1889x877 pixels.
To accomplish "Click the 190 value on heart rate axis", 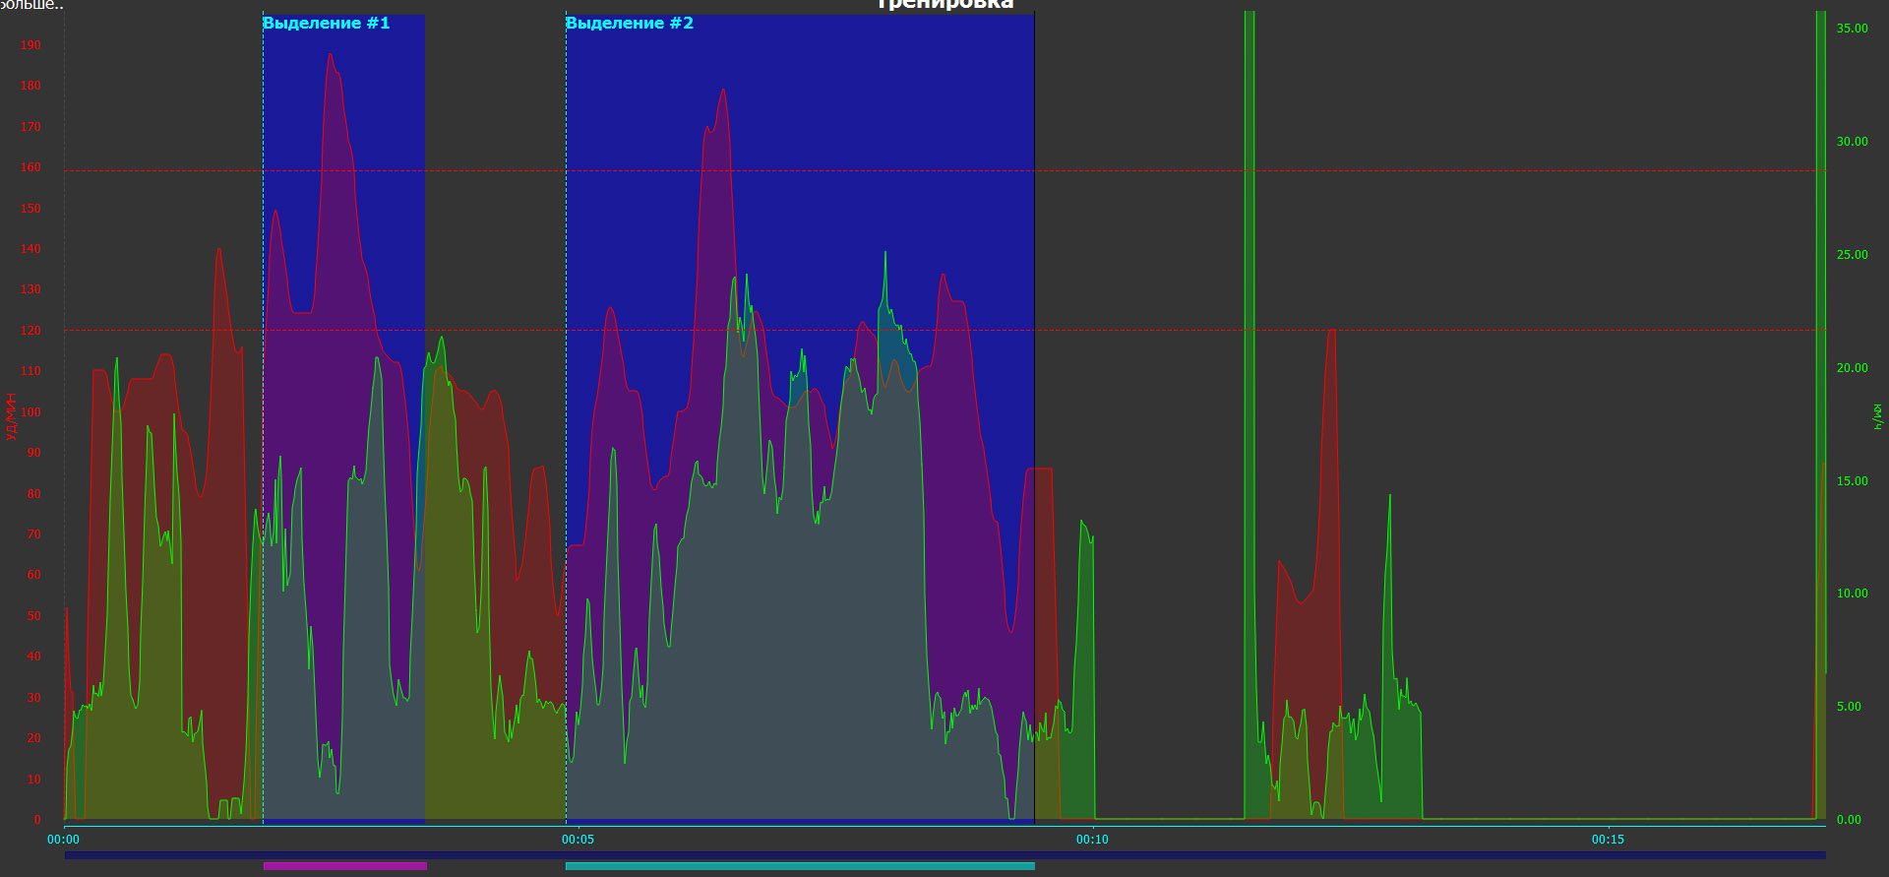I will (31, 45).
